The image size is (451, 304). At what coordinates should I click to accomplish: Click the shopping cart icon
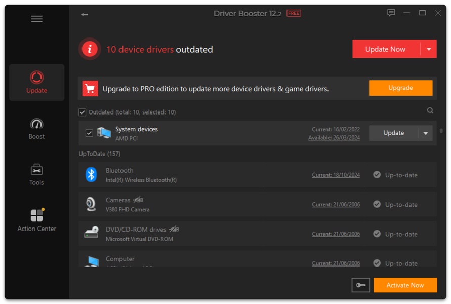[x=90, y=89]
